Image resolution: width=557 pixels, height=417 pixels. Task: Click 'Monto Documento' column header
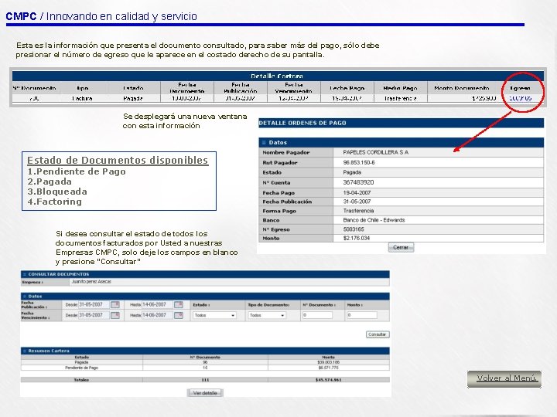click(x=461, y=88)
